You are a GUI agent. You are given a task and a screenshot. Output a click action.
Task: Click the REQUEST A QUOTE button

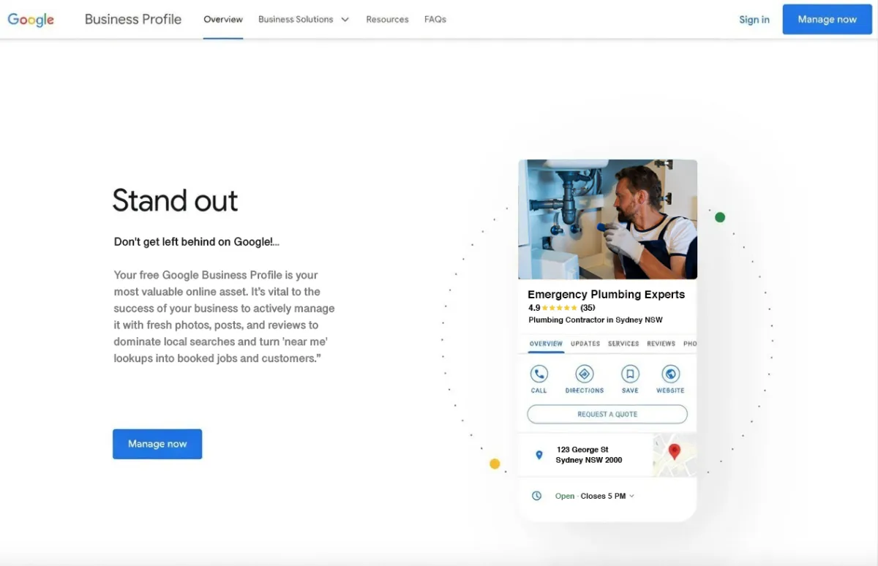click(607, 415)
